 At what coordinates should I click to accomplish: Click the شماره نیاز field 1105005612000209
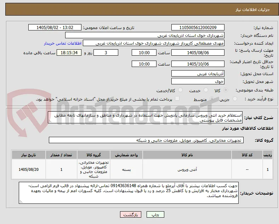pos(198,28)
